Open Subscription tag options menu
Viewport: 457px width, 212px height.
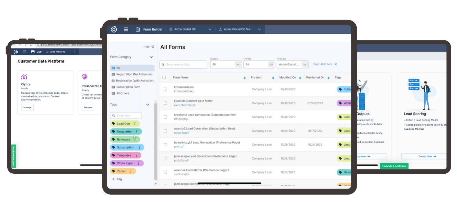click(x=139, y=147)
